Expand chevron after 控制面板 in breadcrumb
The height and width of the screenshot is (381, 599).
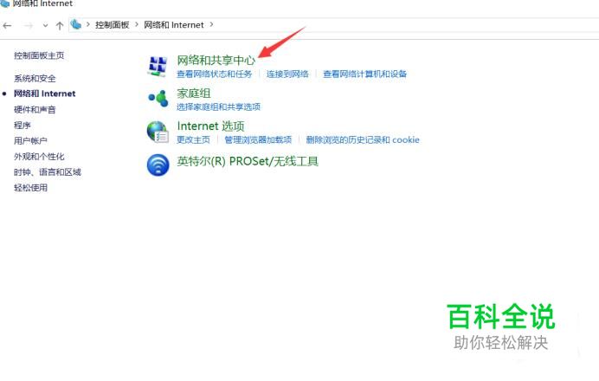[137, 25]
